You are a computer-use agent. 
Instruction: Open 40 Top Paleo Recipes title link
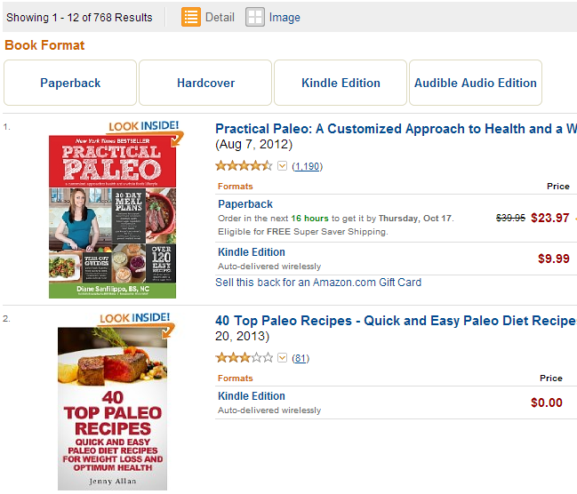point(396,321)
